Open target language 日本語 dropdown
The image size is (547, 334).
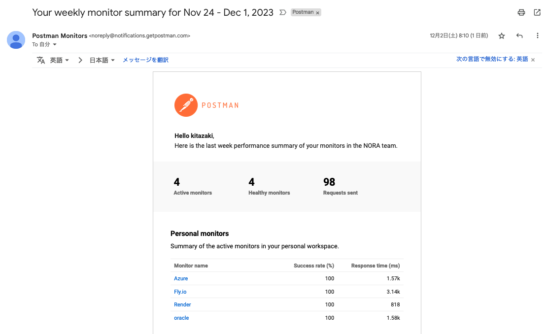pos(102,60)
